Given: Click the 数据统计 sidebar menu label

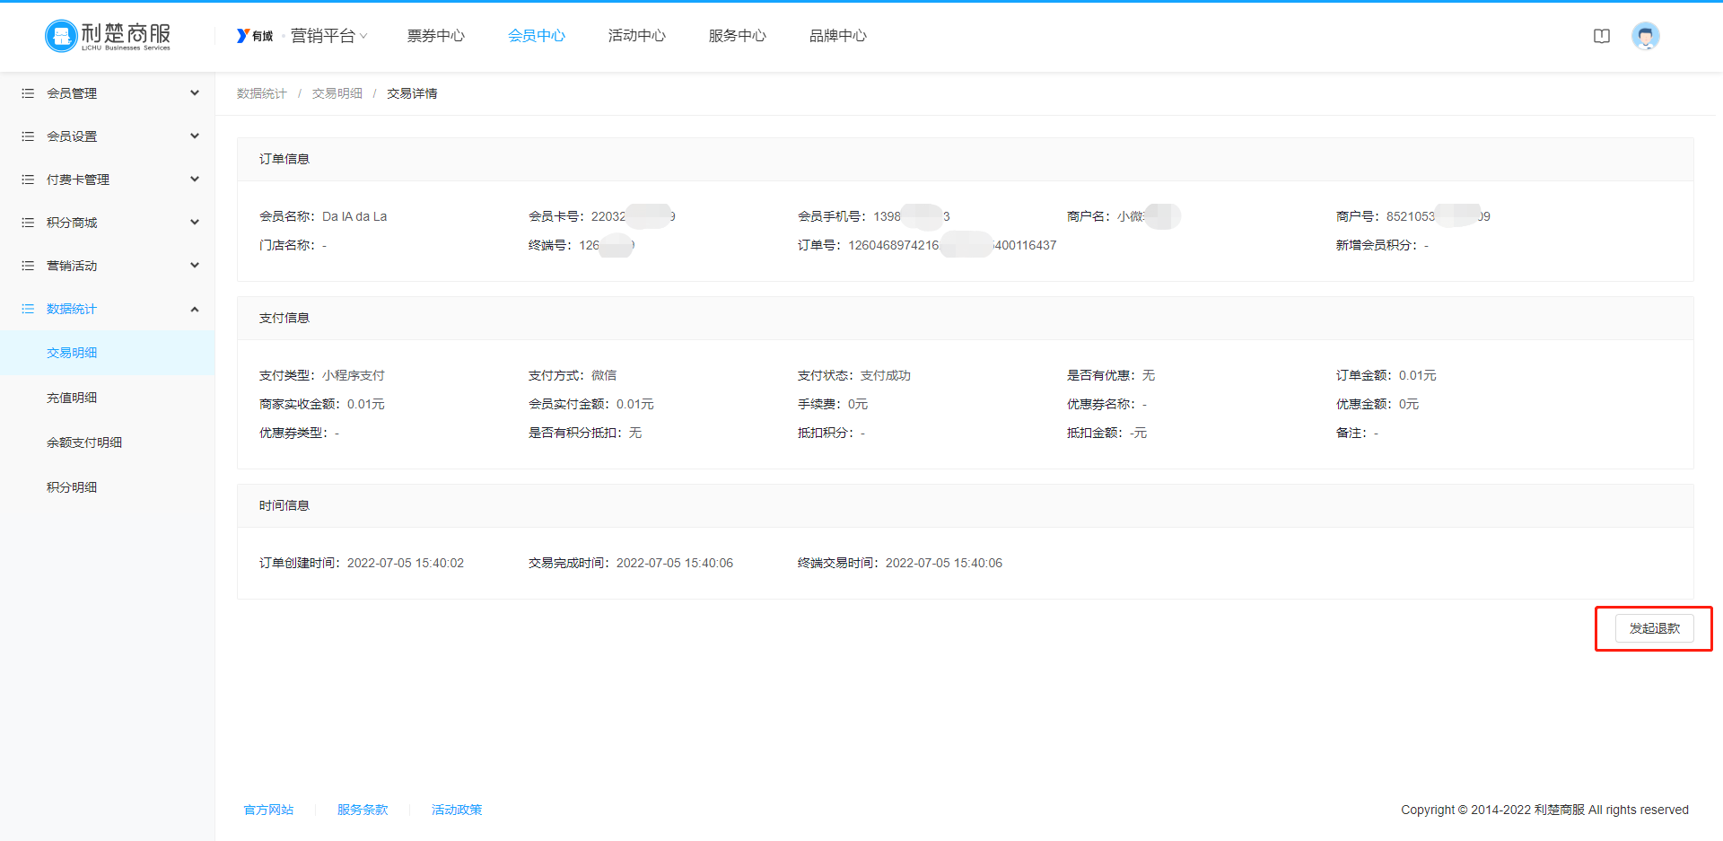Looking at the screenshot, I should pos(72,309).
